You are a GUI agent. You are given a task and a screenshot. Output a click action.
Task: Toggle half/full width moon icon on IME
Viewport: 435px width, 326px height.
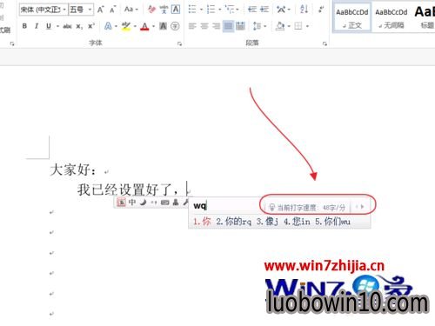click(x=143, y=203)
